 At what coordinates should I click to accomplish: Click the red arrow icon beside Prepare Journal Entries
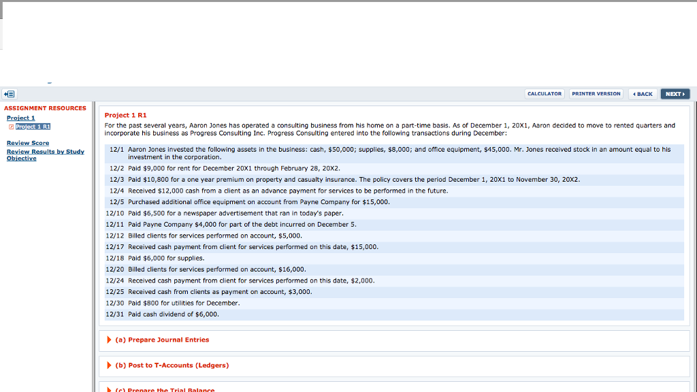(109, 340)
